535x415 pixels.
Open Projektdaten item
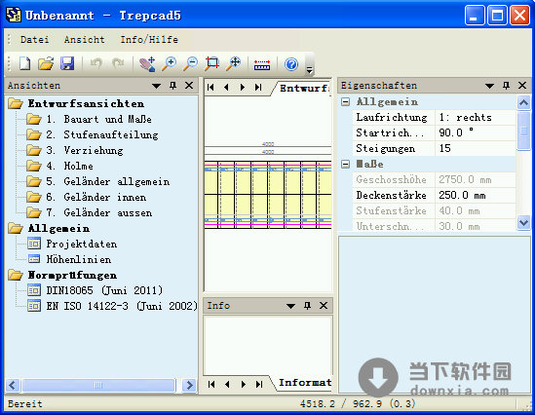coord(82,245)
